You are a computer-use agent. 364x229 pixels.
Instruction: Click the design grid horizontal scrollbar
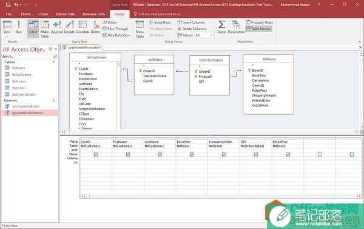click(x=221, y=196)
